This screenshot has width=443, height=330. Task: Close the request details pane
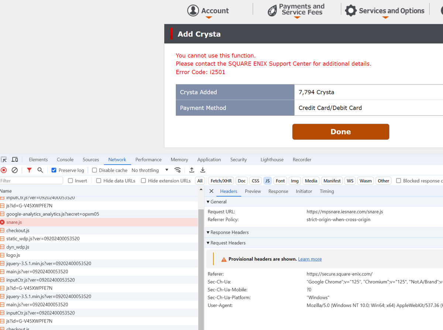(x=211, y=191)
